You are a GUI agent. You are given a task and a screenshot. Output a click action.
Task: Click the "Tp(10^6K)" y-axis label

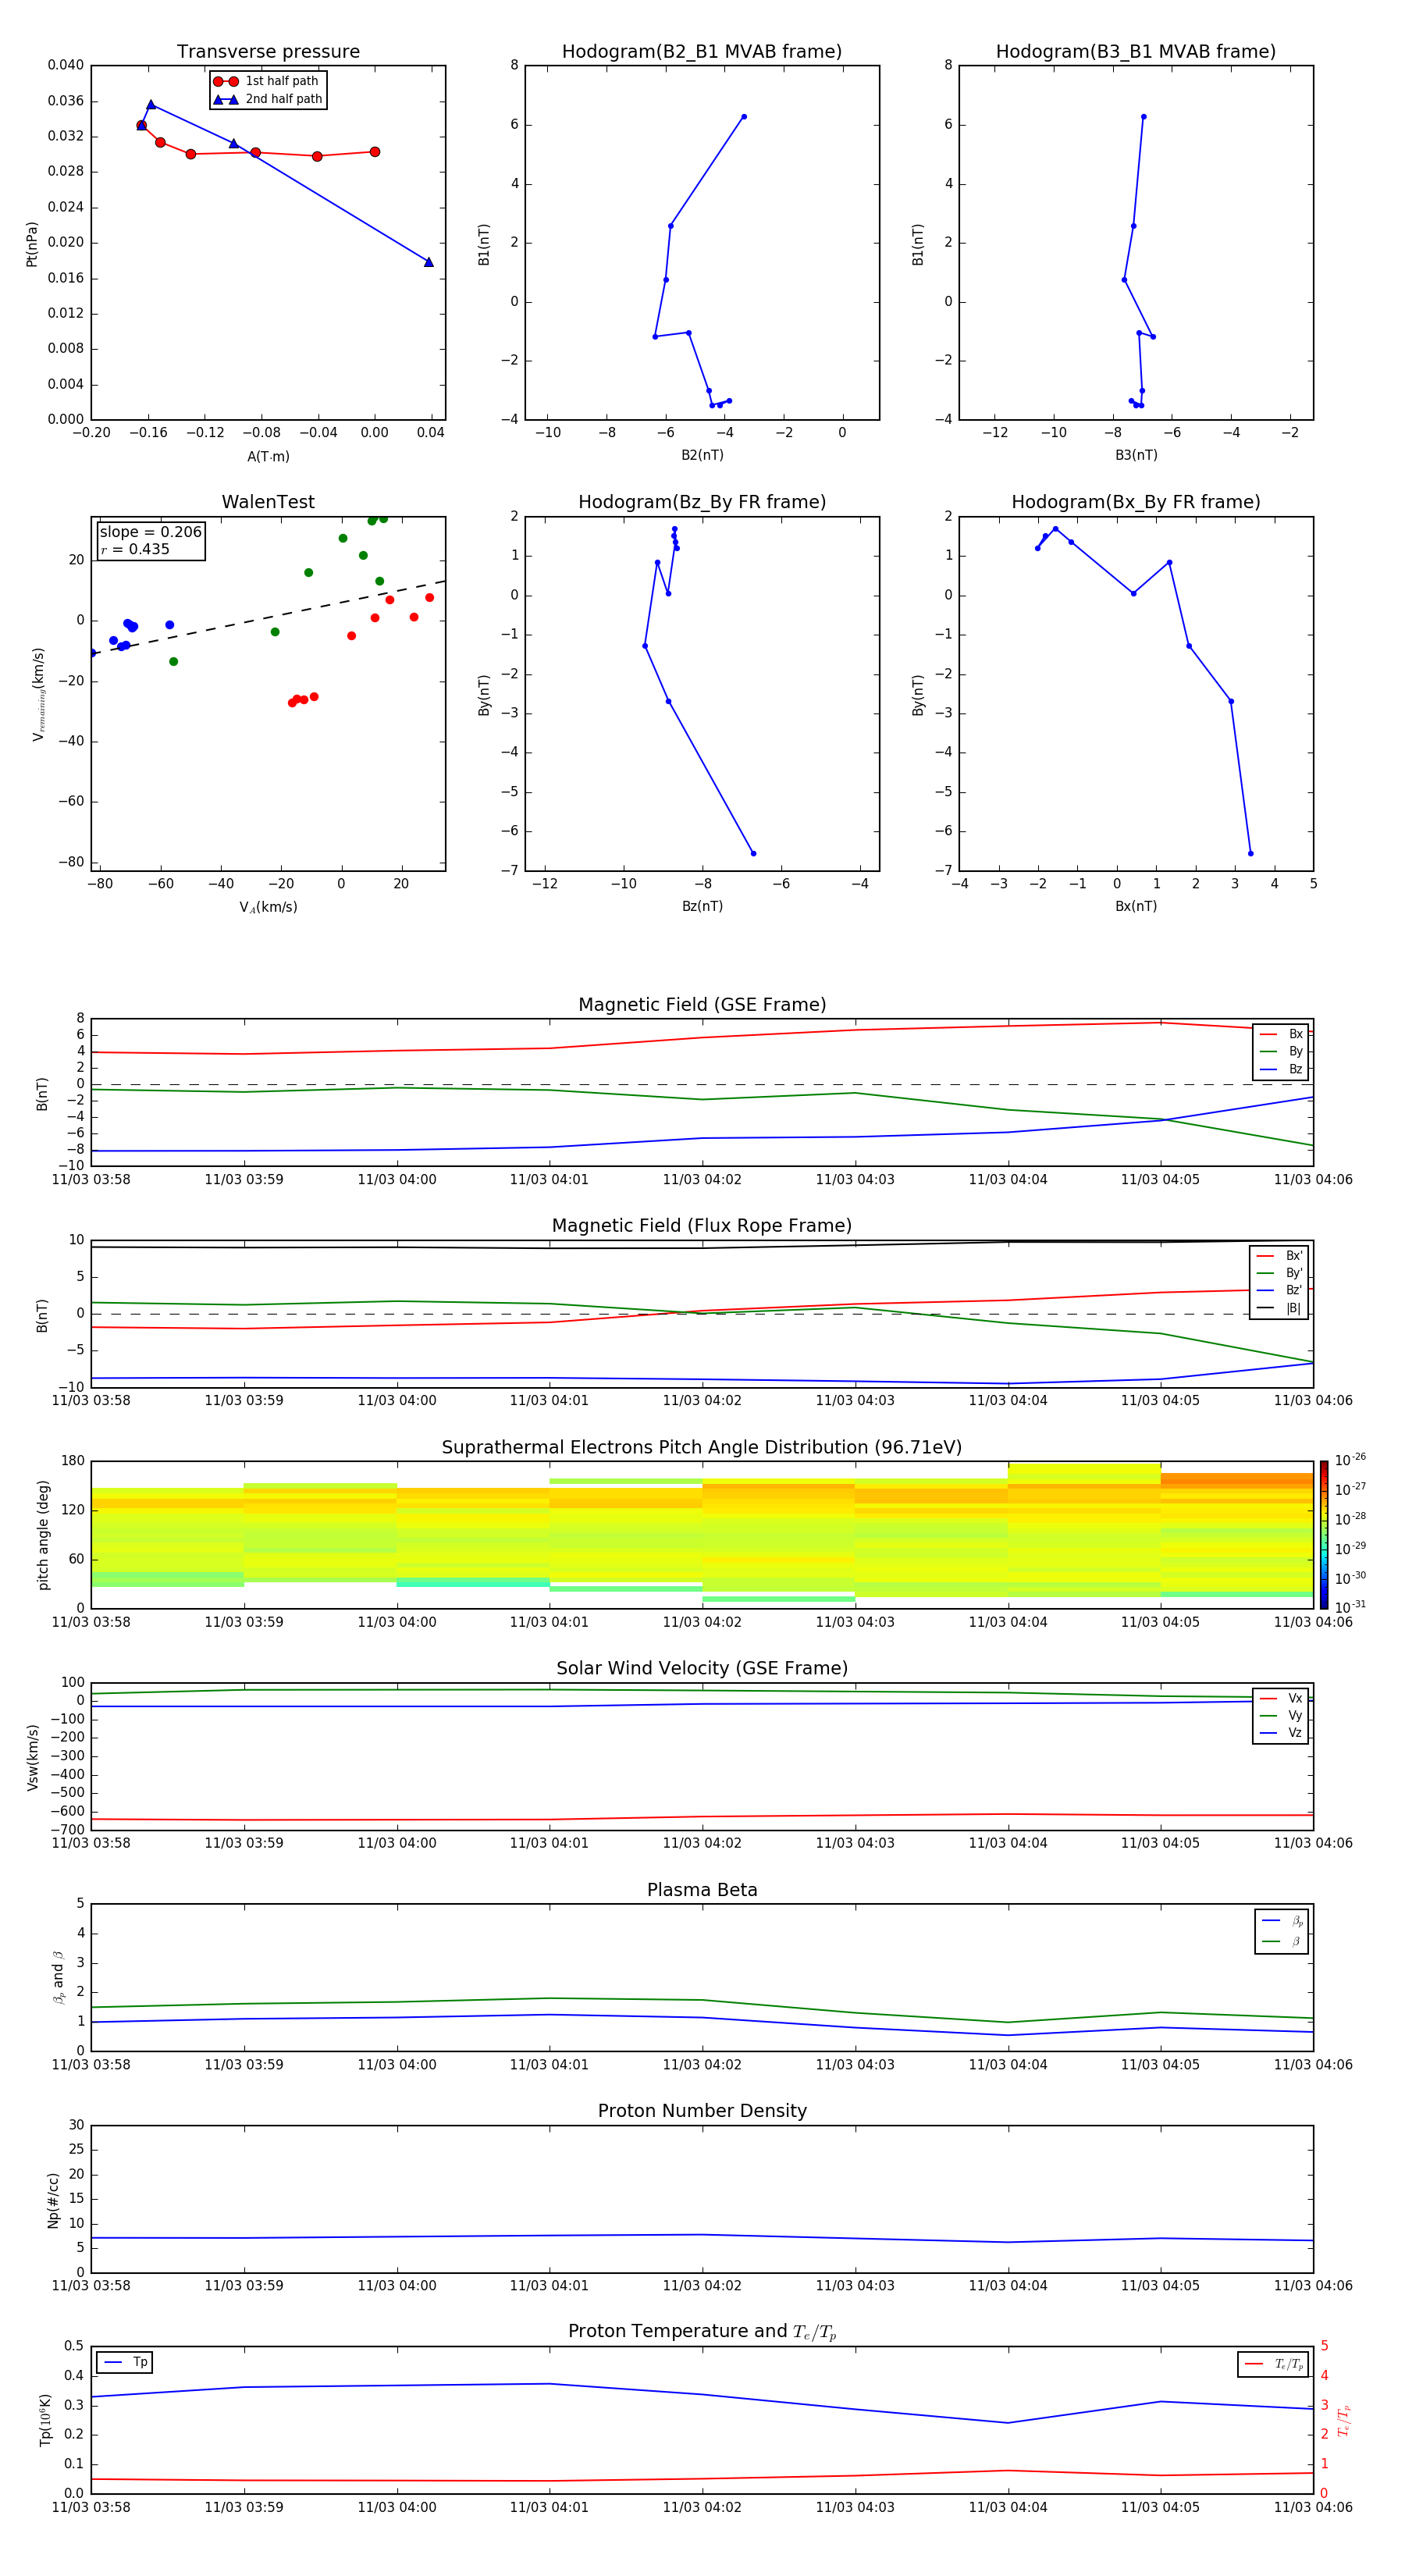[x=45, y=2420]
